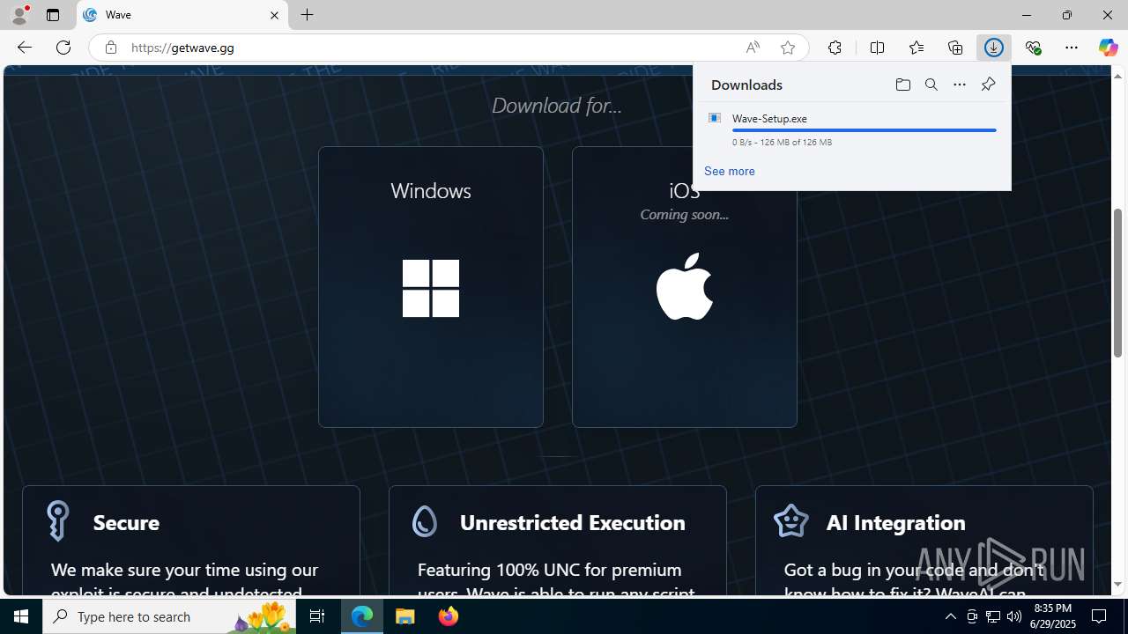The width and height of the screenshot is (1128, 634).
Task: Open Microsoft Edge from taskbar
Action: tap(362, 616)
